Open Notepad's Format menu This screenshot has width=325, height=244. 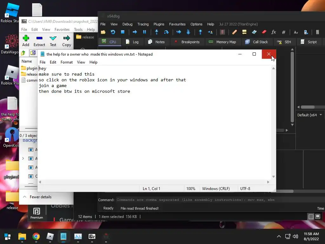(x=67, y=62)
